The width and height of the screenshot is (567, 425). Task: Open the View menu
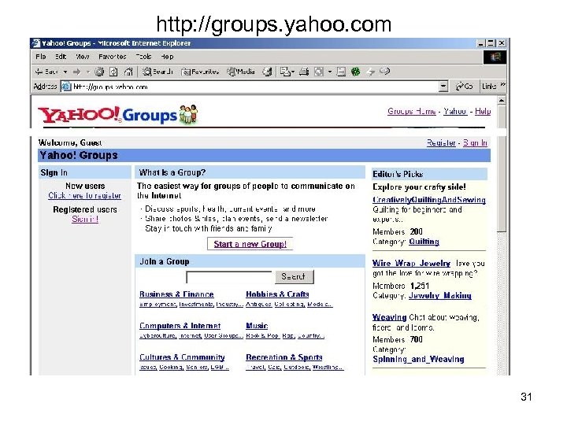[x=83, y=57]
